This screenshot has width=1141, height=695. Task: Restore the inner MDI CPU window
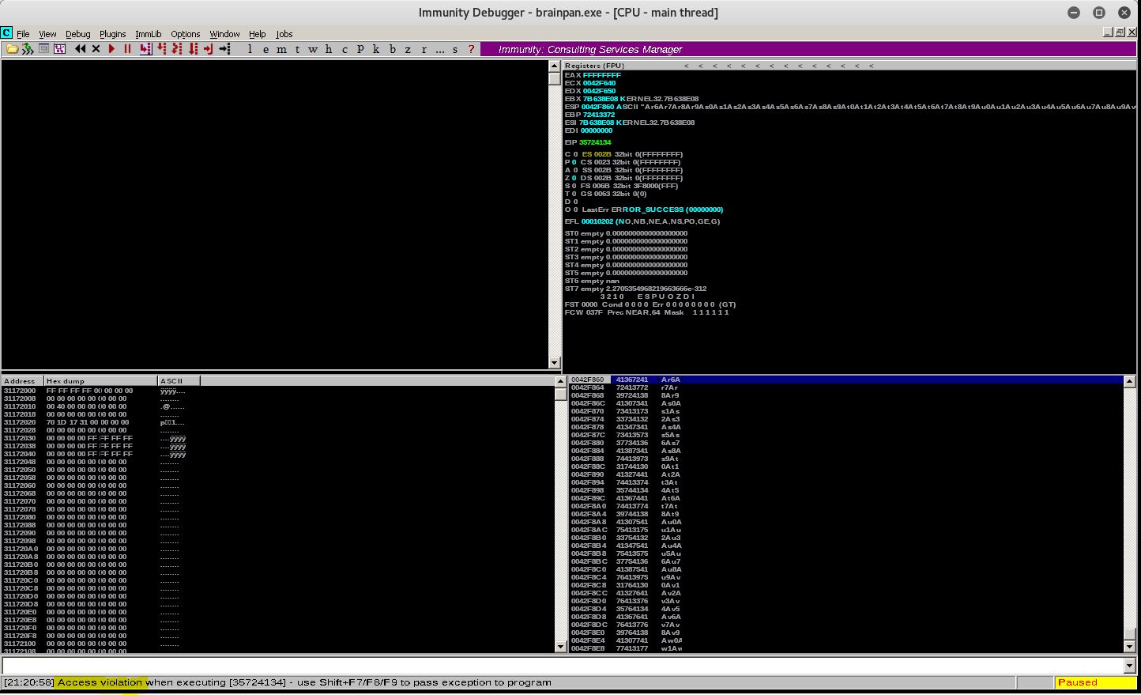(x=1120, y=32)
